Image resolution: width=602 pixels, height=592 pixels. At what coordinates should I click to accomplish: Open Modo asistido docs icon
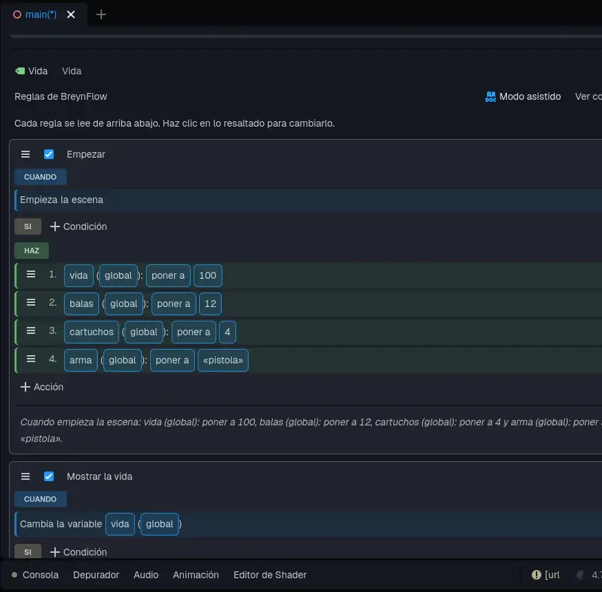click(490, 96)
